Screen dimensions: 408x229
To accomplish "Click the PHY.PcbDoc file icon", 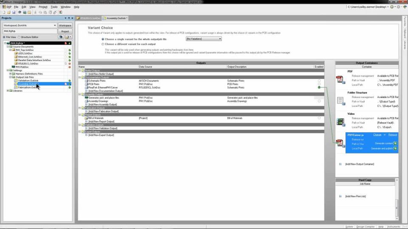I will pyautogui.click(x=13, y=67).
